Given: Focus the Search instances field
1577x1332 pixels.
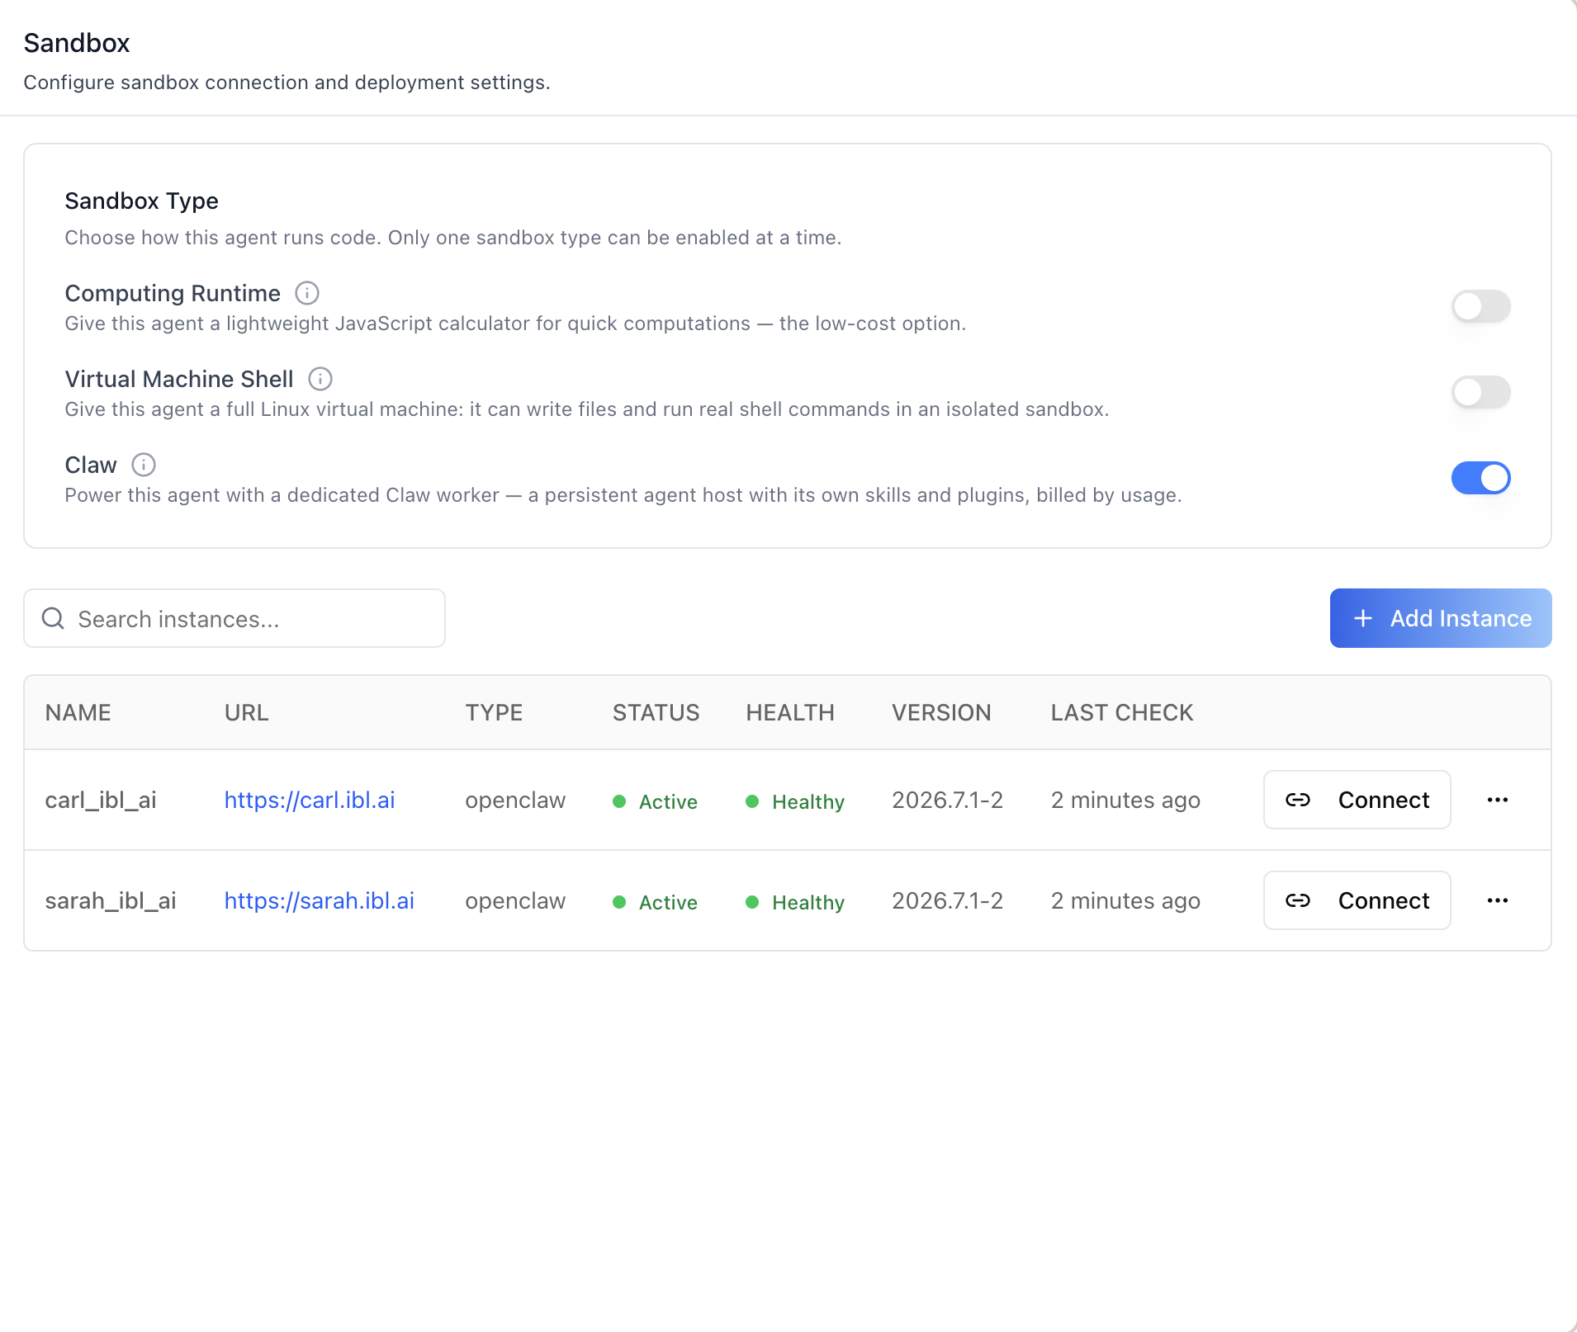Looking at the screenshot, I should click(234, 618).
